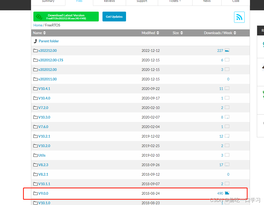The height and width of the screenshot is (205, 264).
Task: Click the folder icon beside v202012.00-LTS
Action: tap(35, 60)
